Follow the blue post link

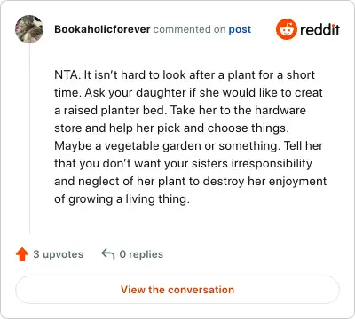tap(240, 29)
